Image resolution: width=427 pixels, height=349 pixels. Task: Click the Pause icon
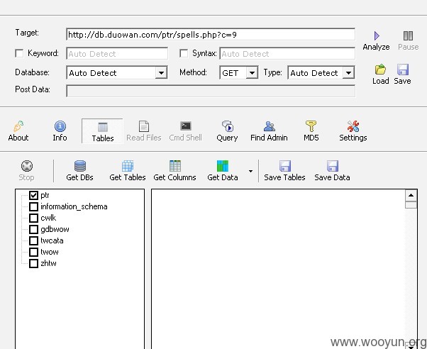pyautogui.click(x=408, y=35)
